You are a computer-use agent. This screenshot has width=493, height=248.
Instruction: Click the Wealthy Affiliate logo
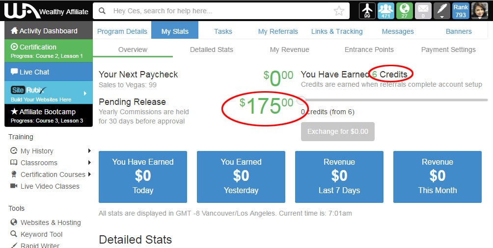47,11
